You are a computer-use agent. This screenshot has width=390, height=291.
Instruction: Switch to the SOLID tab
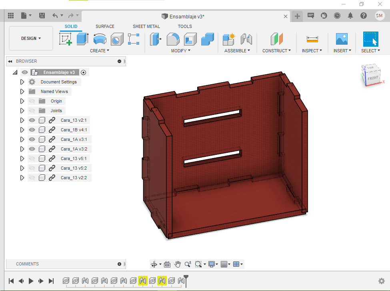(x=71, y=26)
